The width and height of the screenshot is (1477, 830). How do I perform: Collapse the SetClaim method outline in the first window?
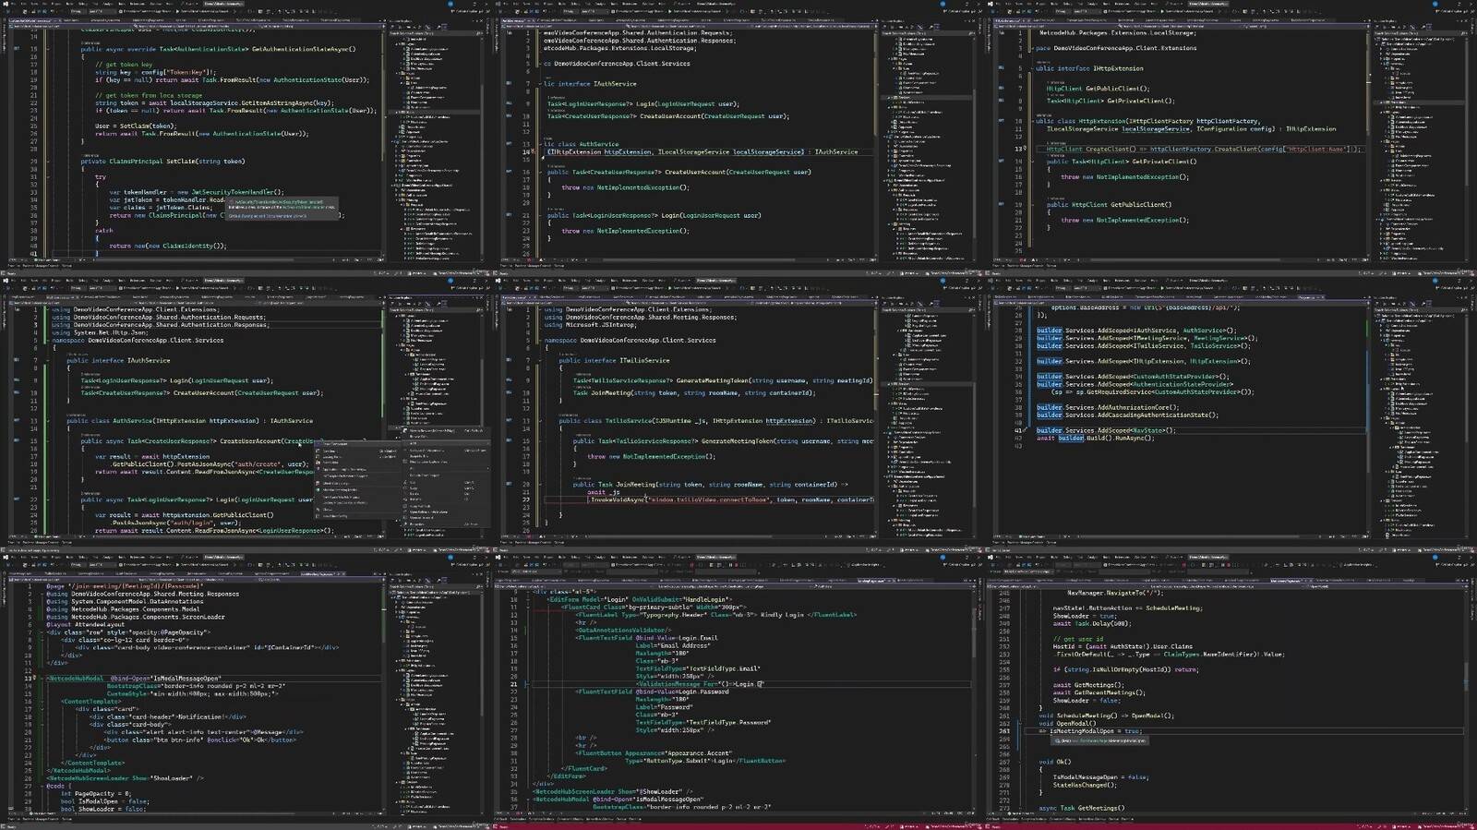tap(49, 162)
